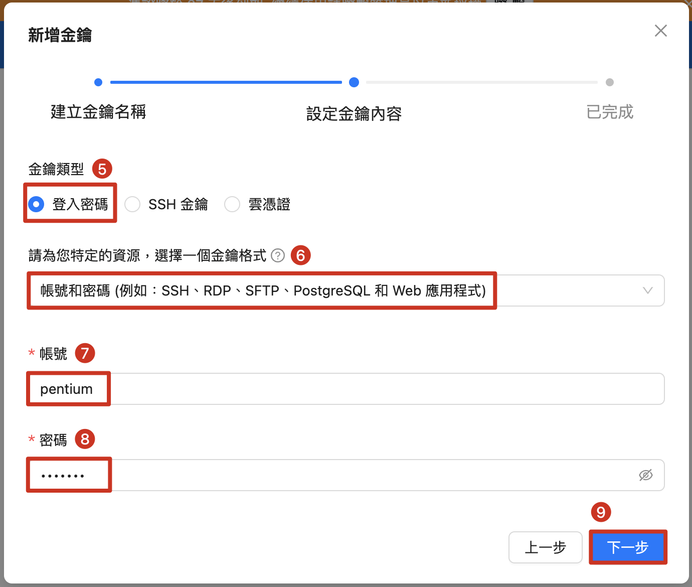The height and width of the screenshot is (587, 692).
Task: Click the dropdown chevron arrow
Action: [x=647, y=290]
